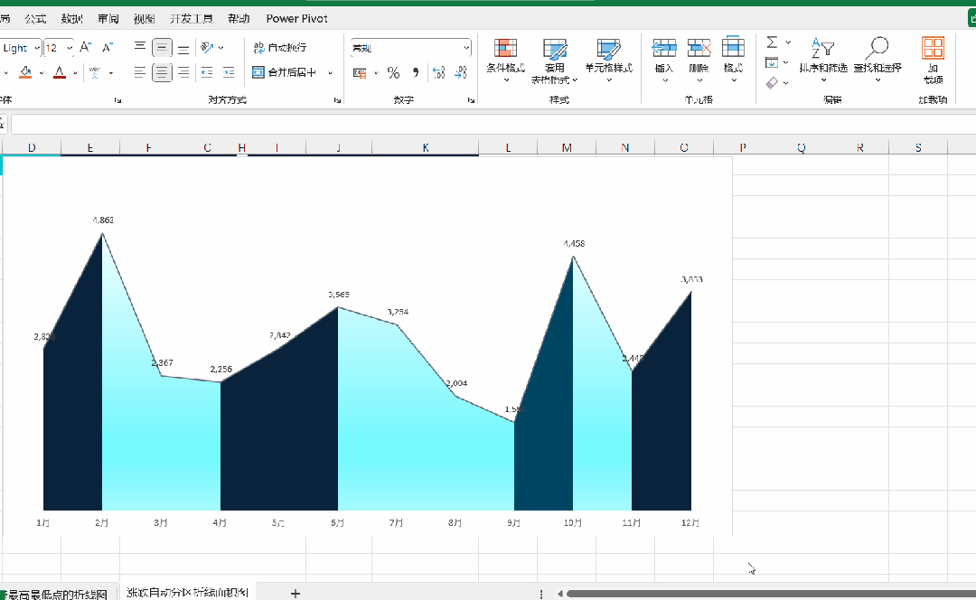This screenshot has width=976, height=600.
Task: Apply percent style formatting
Action: click(393, 73)
